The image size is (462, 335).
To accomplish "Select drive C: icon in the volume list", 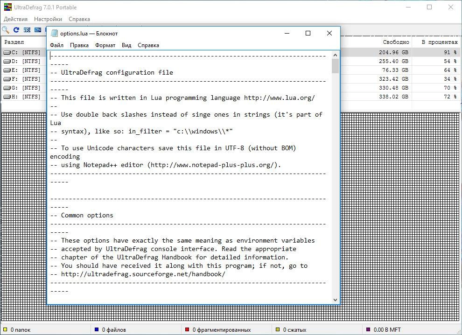I will (7, 52).
